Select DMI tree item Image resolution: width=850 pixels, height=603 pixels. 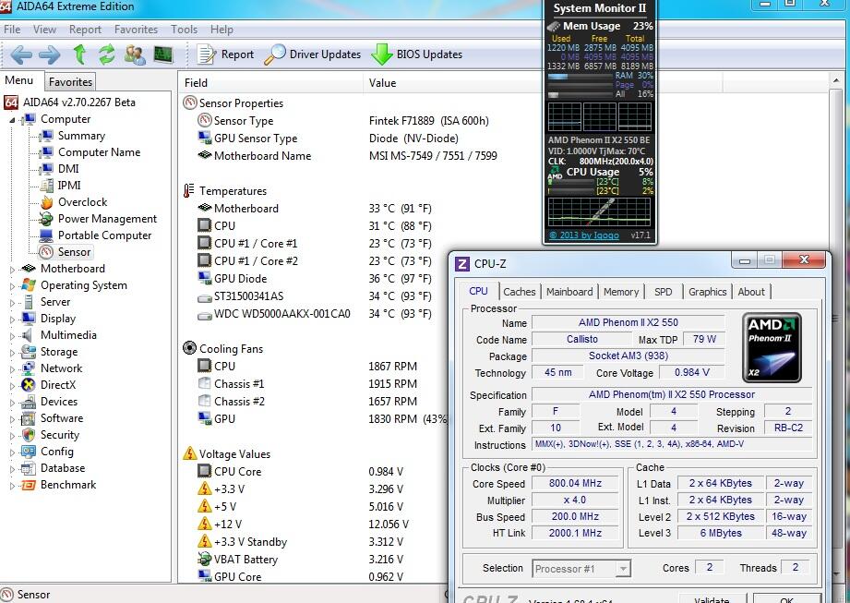tap(68, 169)
